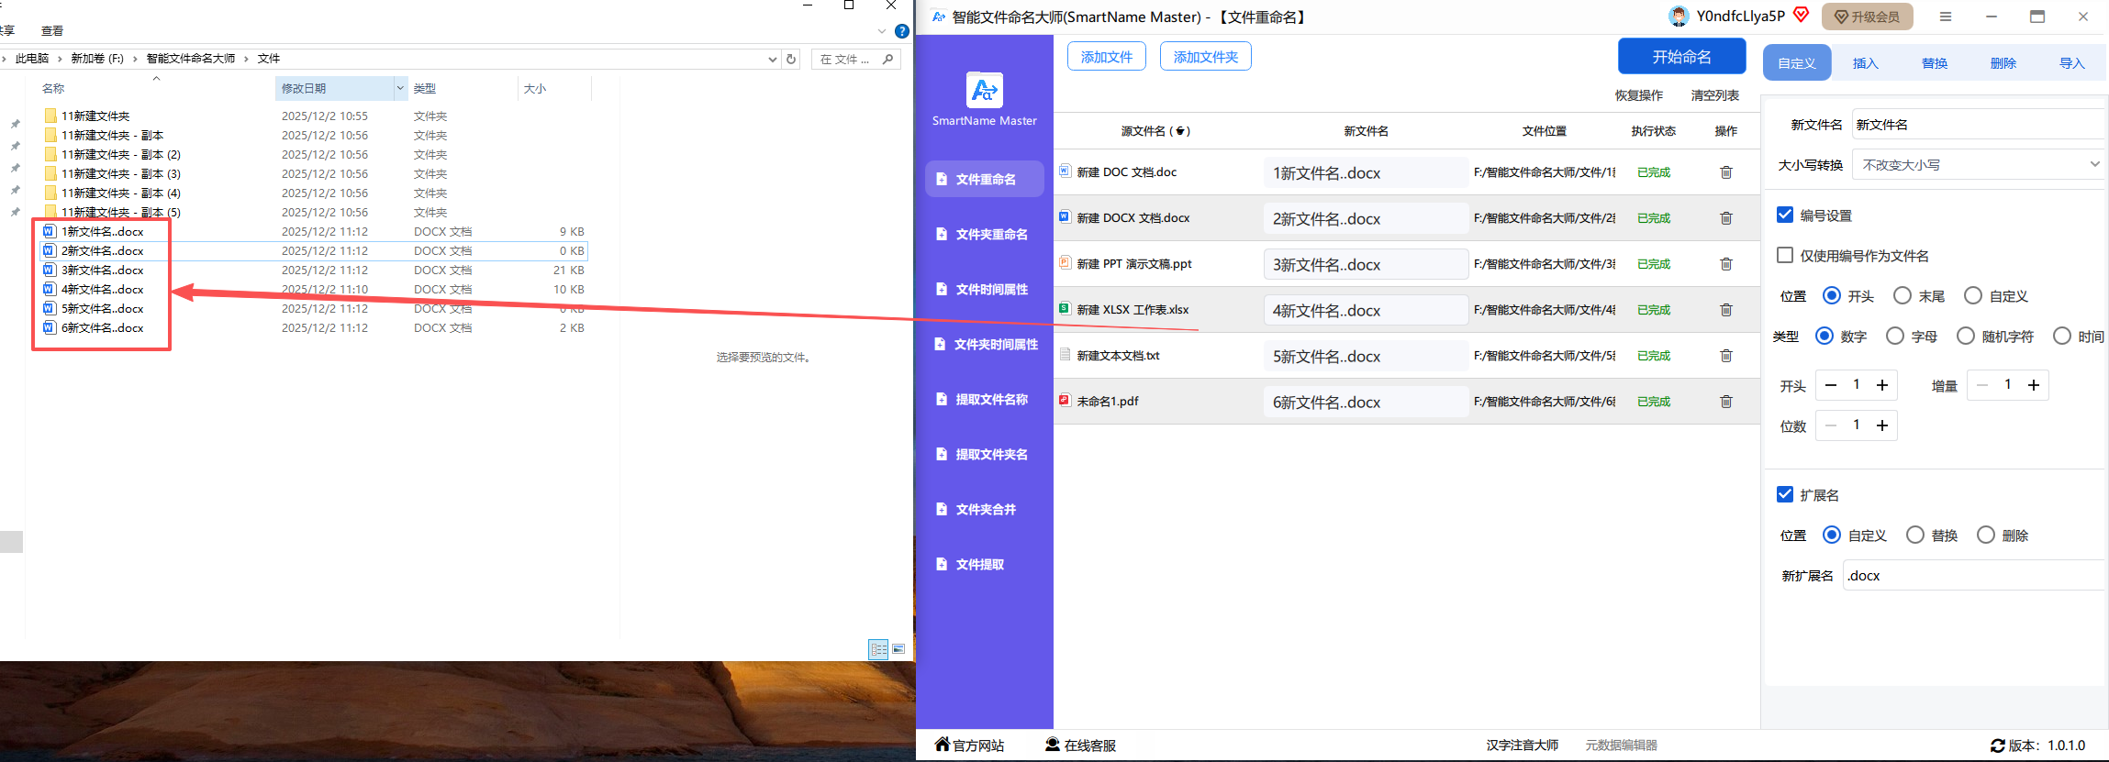Viewport: 2109px width, 762px height.
Task: Open the Explorer address path dropdown
Action: click(772, 59)
